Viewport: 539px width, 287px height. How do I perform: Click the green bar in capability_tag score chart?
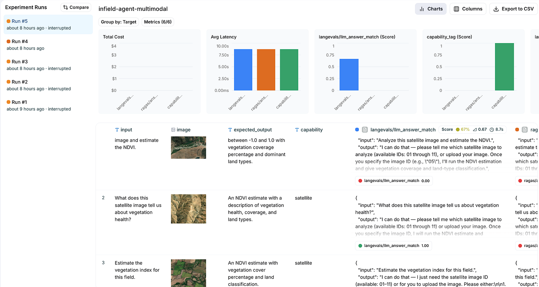(x=504, y=67)
